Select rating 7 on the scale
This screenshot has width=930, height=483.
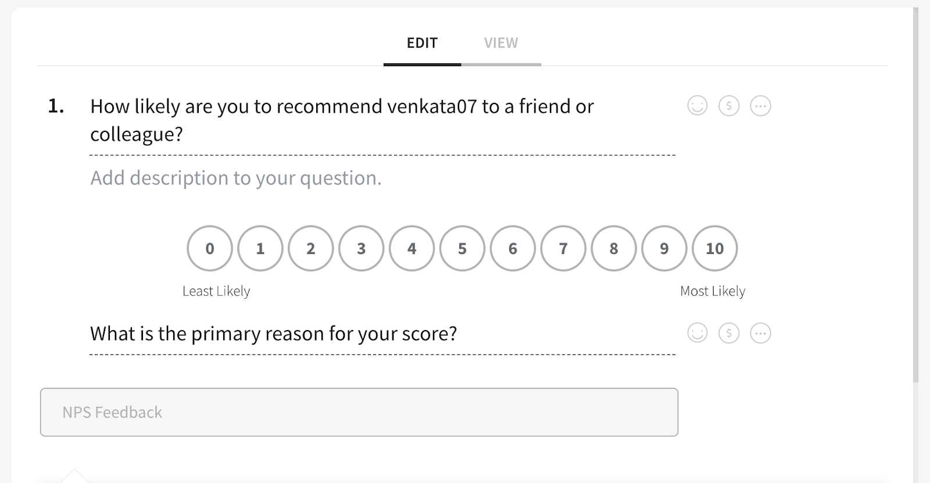tap(563, 248)
